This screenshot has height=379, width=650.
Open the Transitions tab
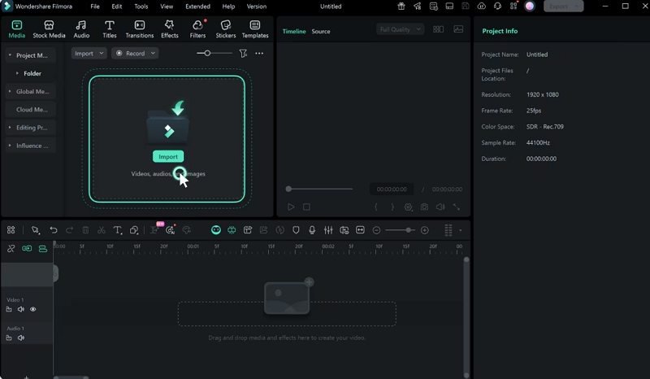click(x=140, y=29)
